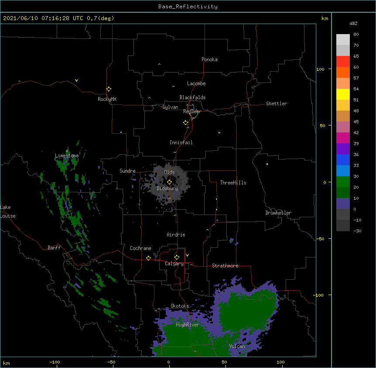Viewport: 376px width, 368px height.
Task: Click the Didsbury town label
Action: click(167, 188)
